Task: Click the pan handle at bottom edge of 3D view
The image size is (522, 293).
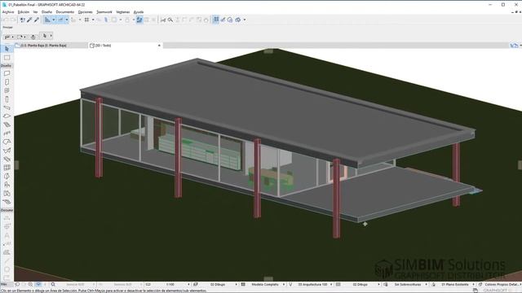Action: [x=268, y=278]
